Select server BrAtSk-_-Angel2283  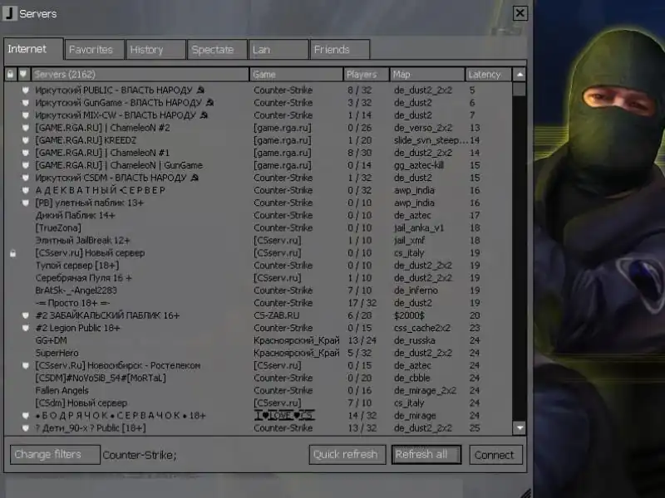click(x=258, y=290)
